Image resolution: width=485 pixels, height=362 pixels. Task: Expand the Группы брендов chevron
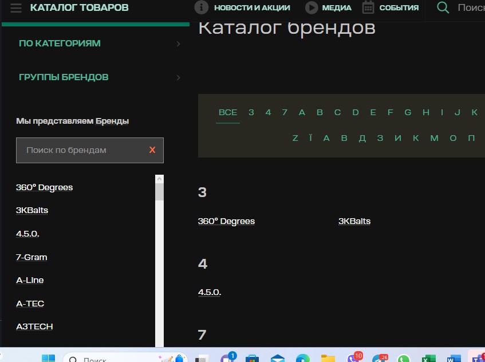tap(179, 77)
